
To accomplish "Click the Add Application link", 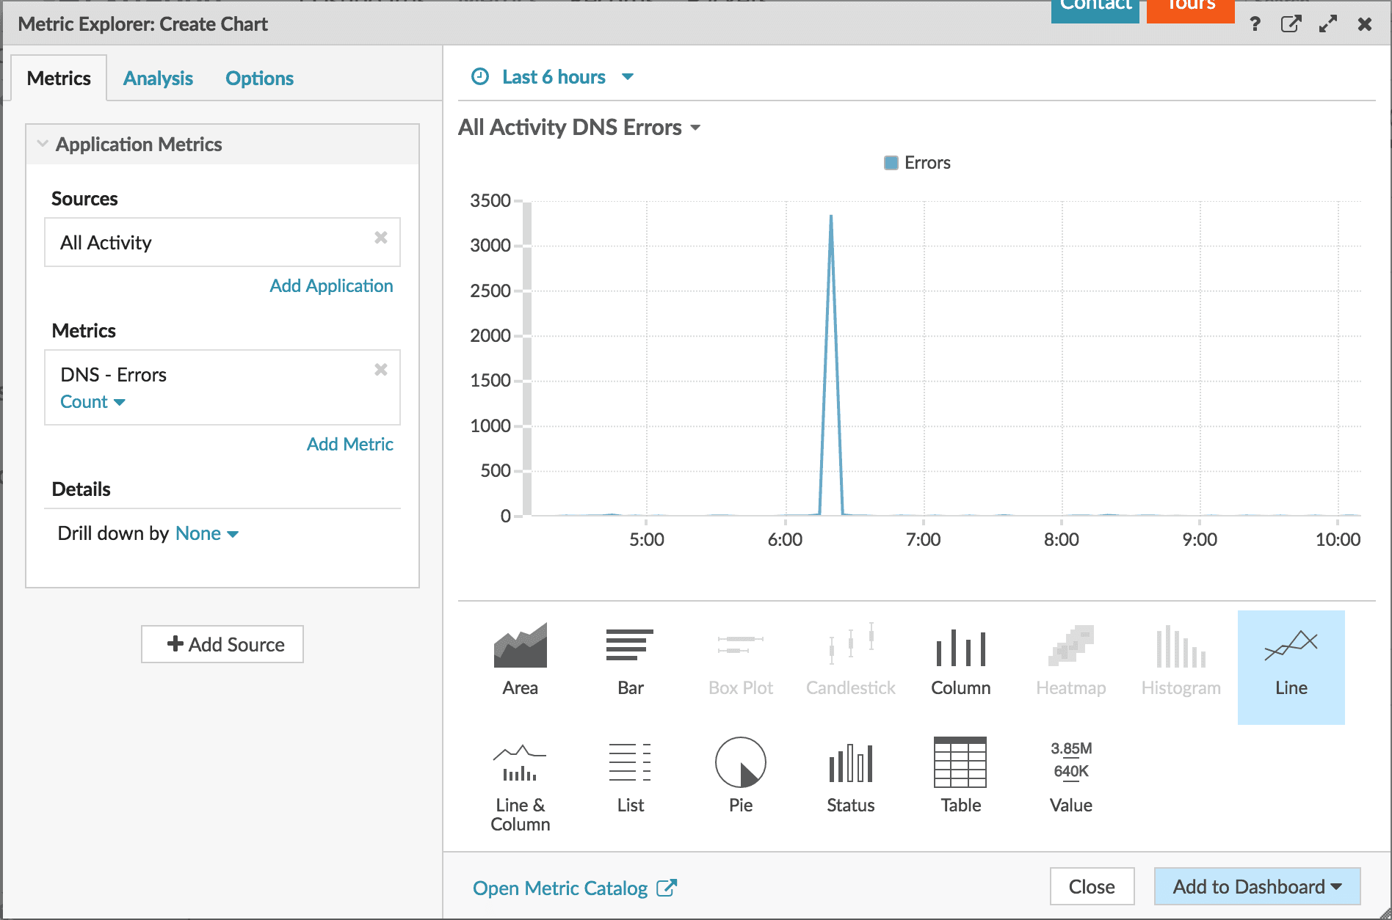I will click(331, 285).
